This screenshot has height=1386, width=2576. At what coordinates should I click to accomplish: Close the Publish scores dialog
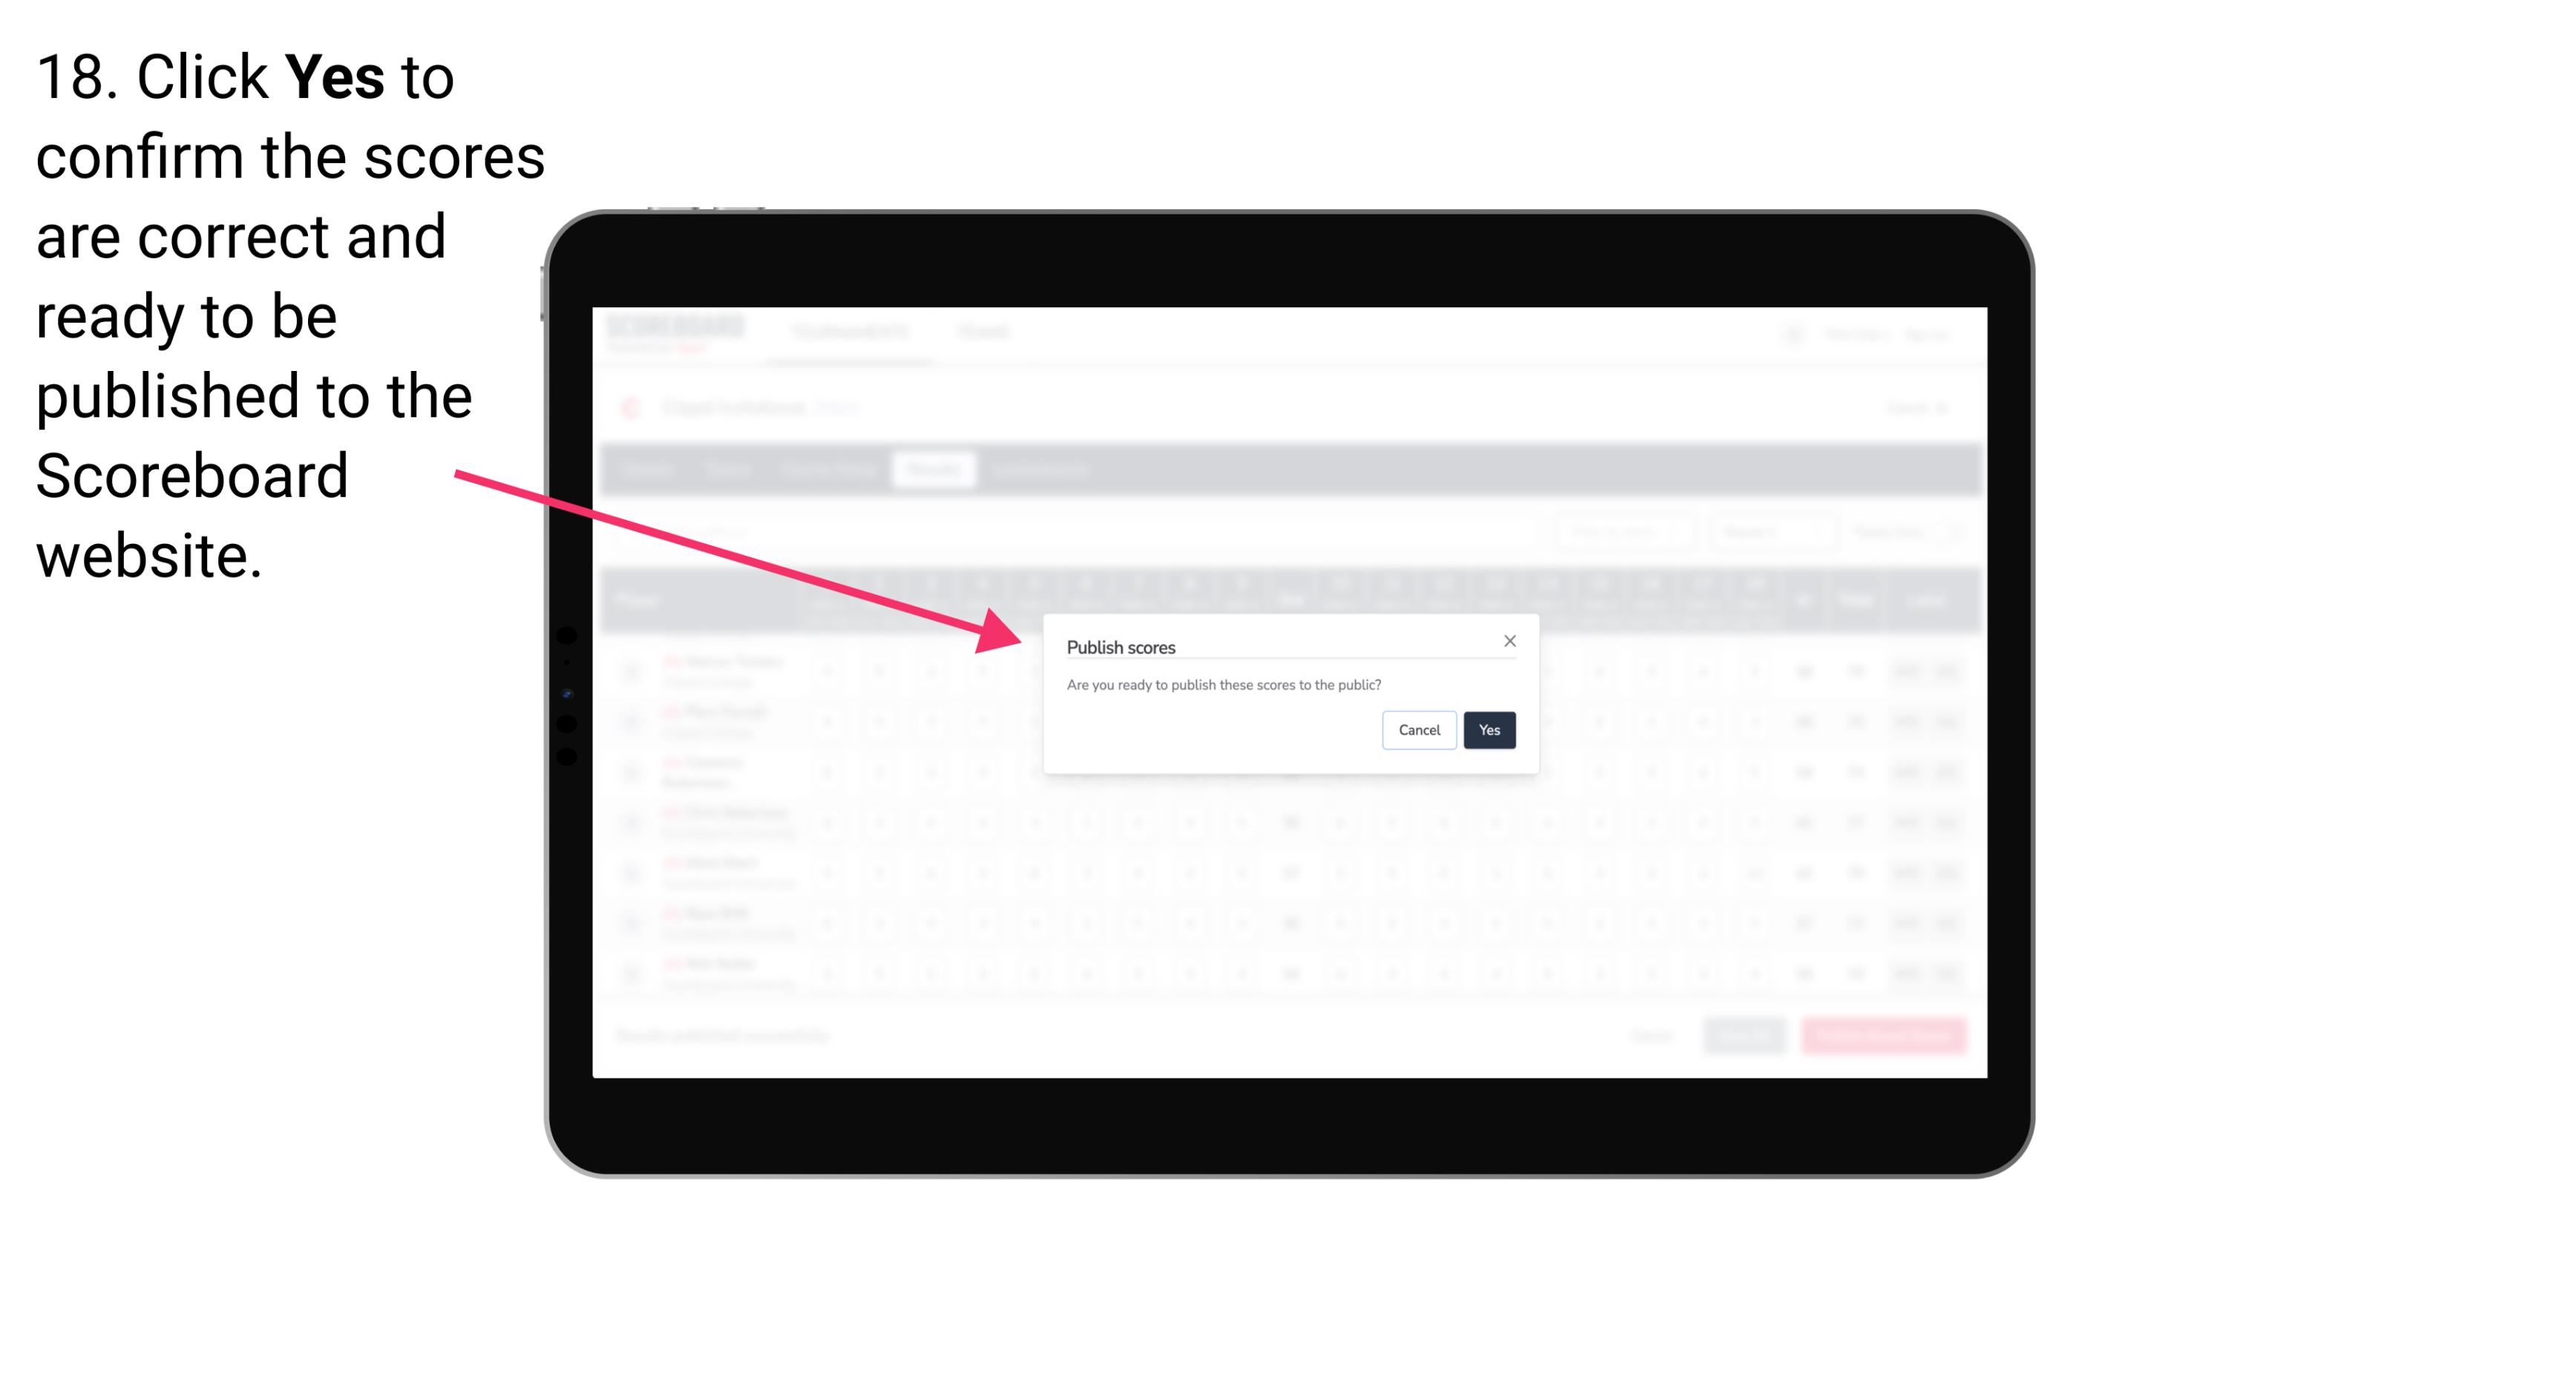pos(1507,640)
